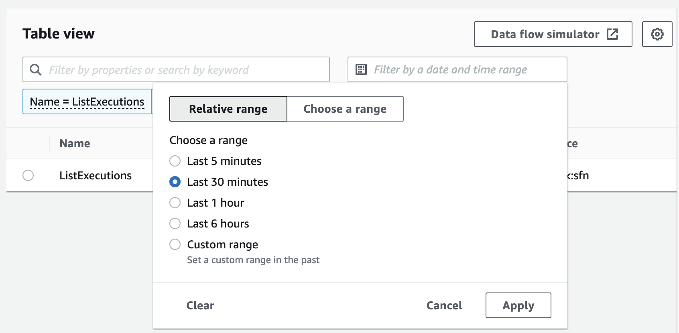Click the external link icon on Data flow simulator
The width and height of the screenshot is (679, 333).
612,34
